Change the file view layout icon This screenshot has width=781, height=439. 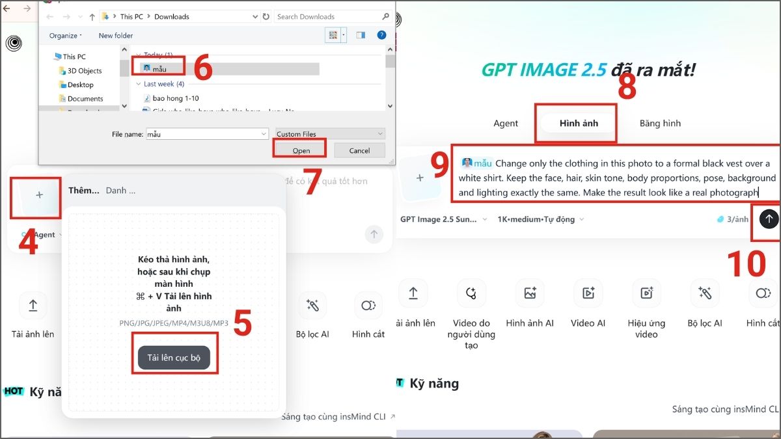[x=333, y=35]
